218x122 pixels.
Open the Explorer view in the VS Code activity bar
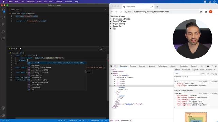pos(3,11)
